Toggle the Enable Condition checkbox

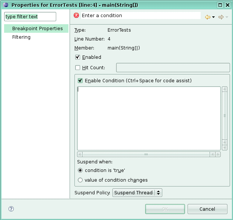point(80,81)
